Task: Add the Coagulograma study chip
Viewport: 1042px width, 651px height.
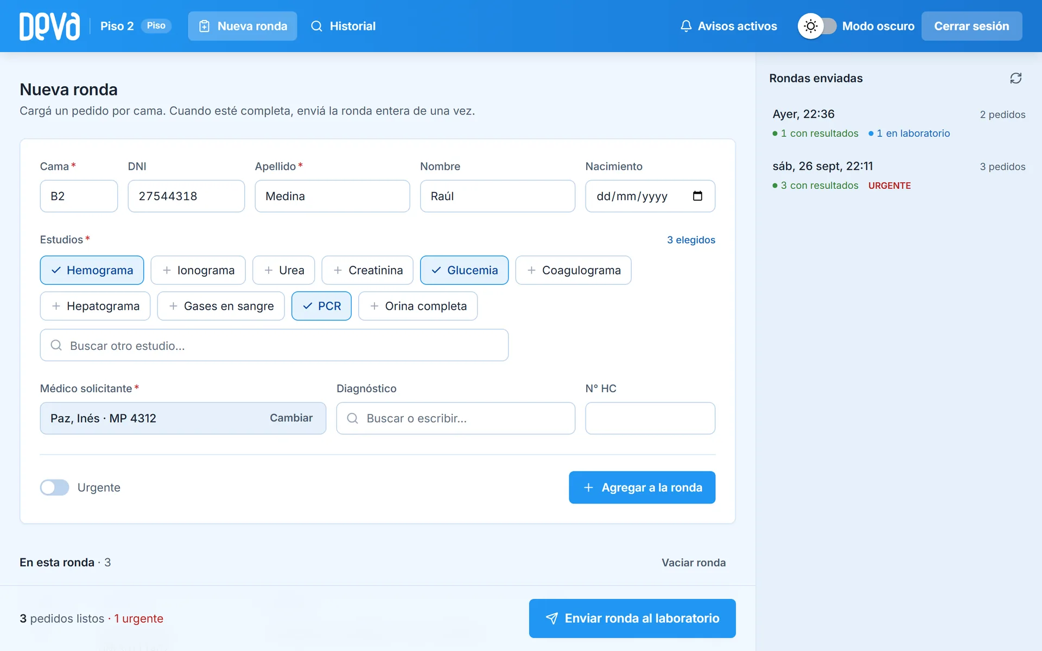Action: coord(573,270)
